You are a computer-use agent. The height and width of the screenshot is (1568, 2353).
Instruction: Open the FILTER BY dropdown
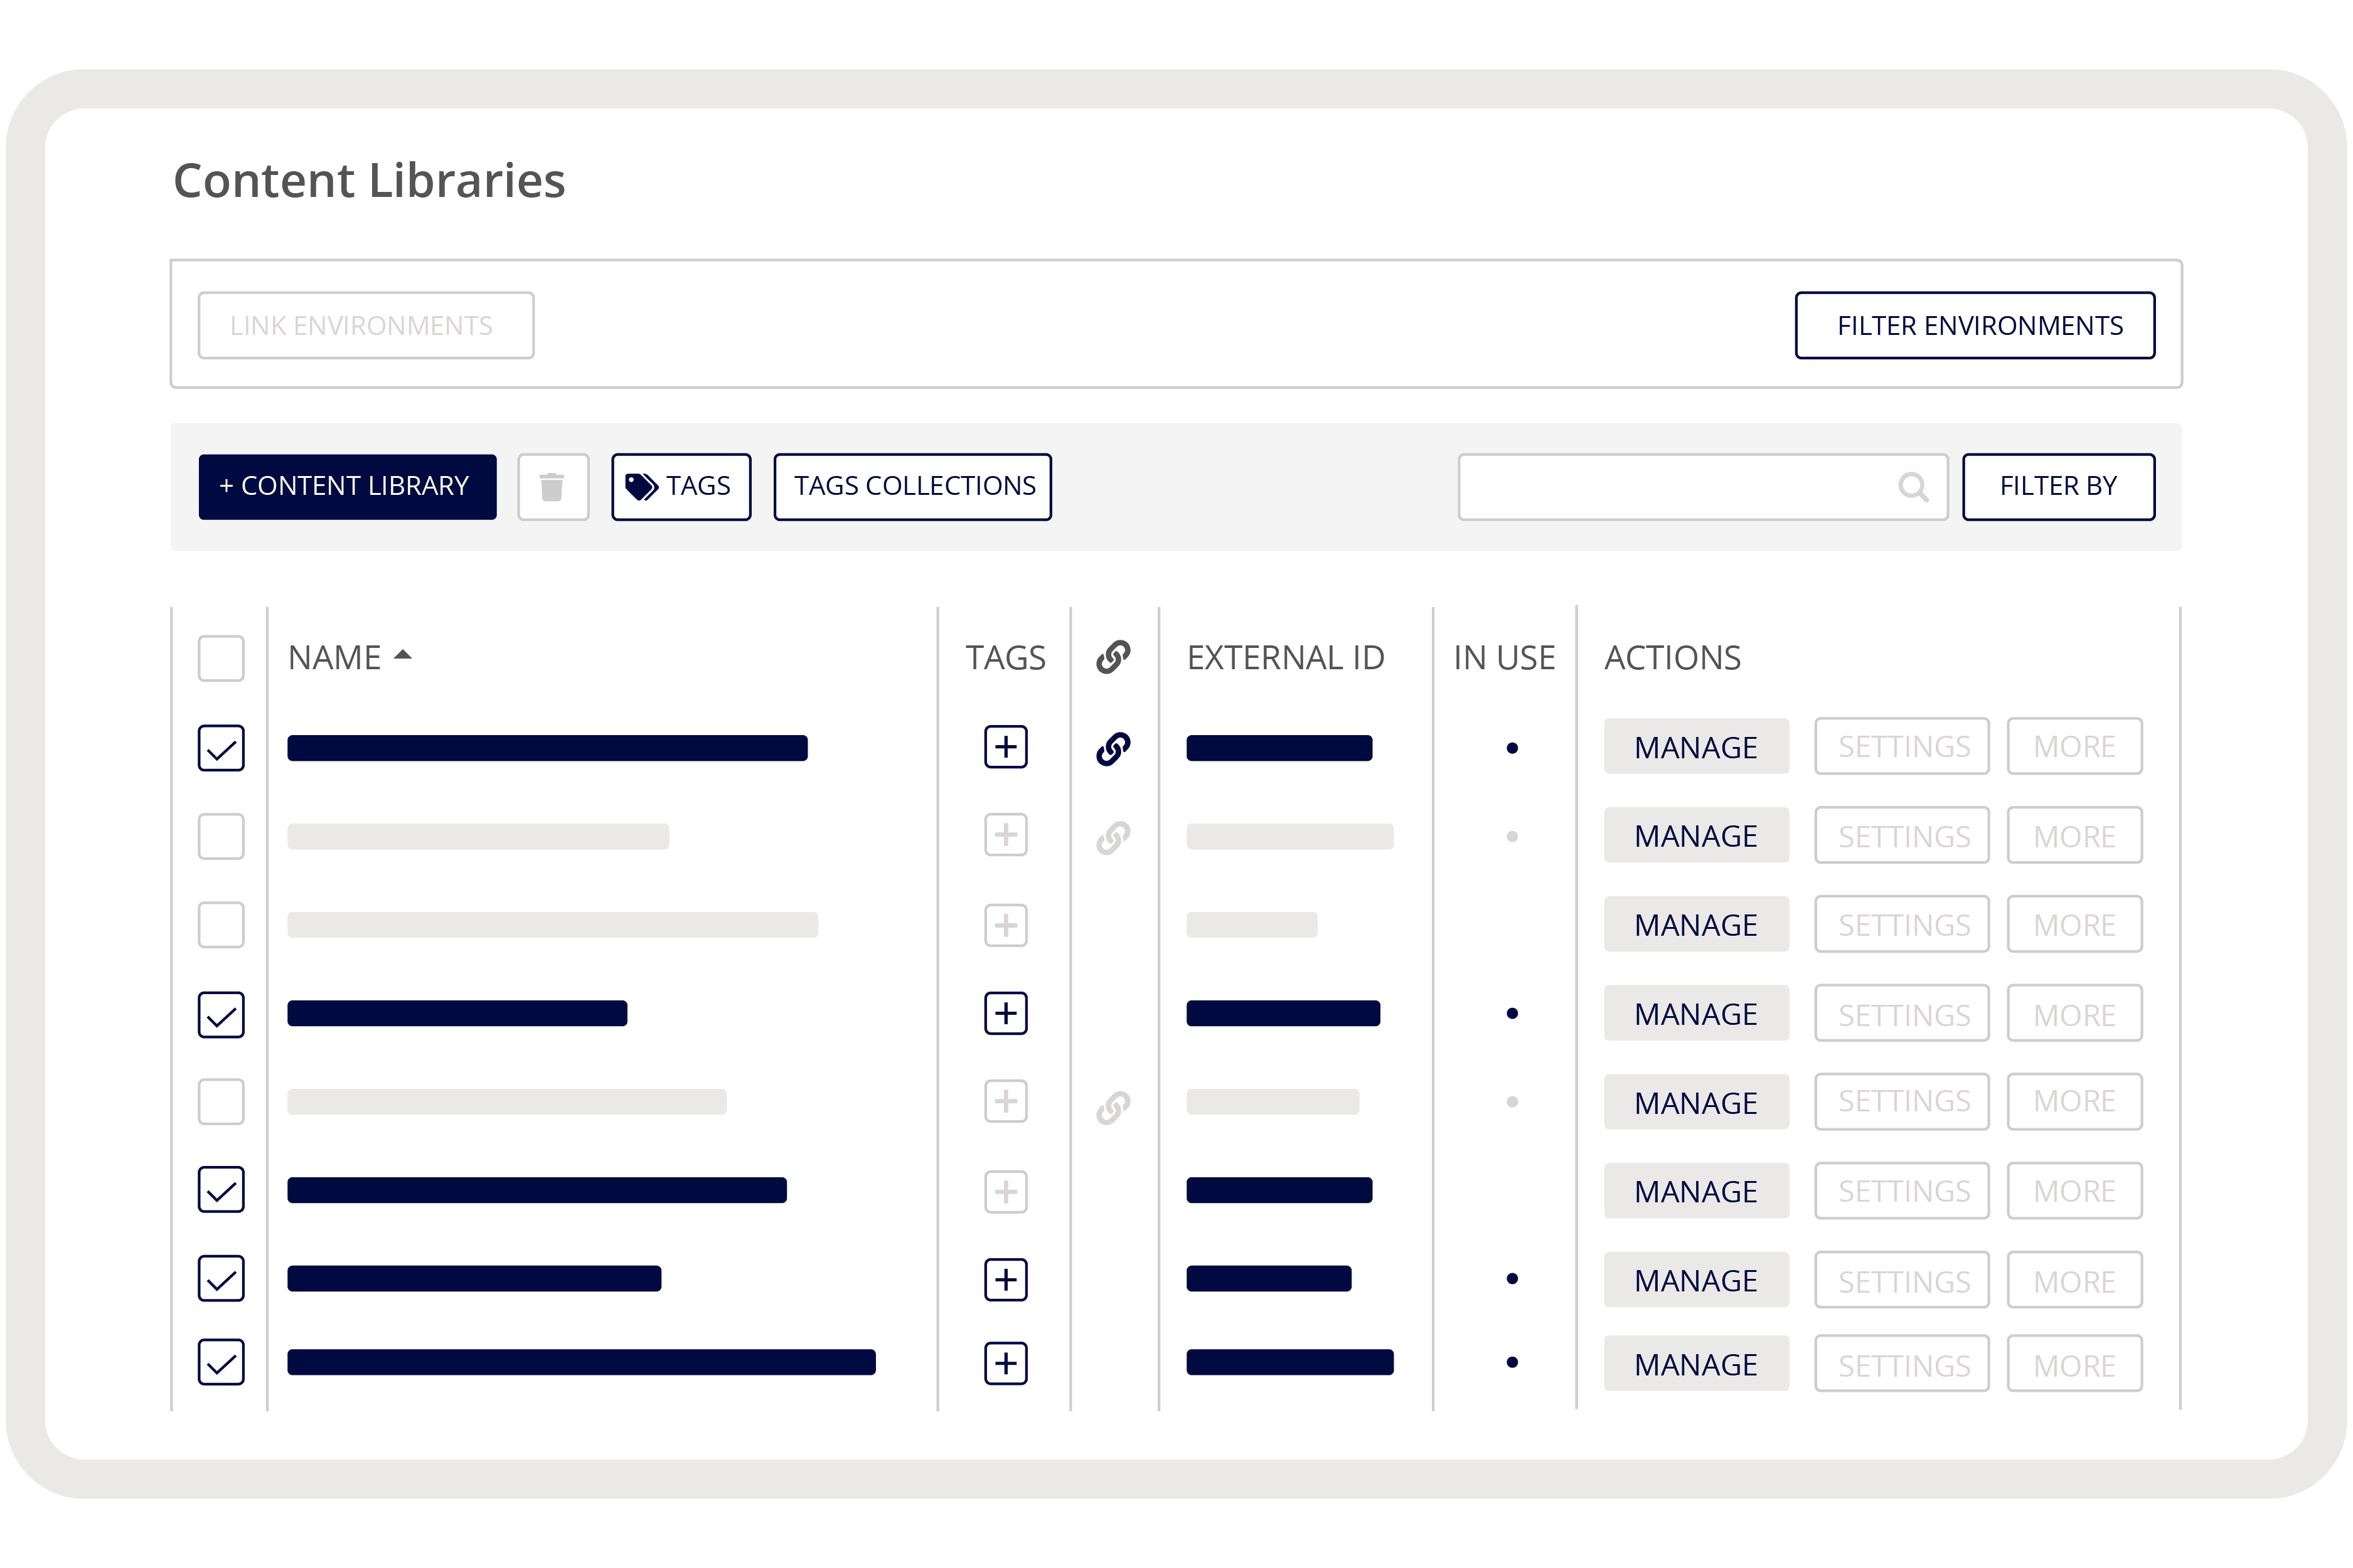(x=2058, y=487)
